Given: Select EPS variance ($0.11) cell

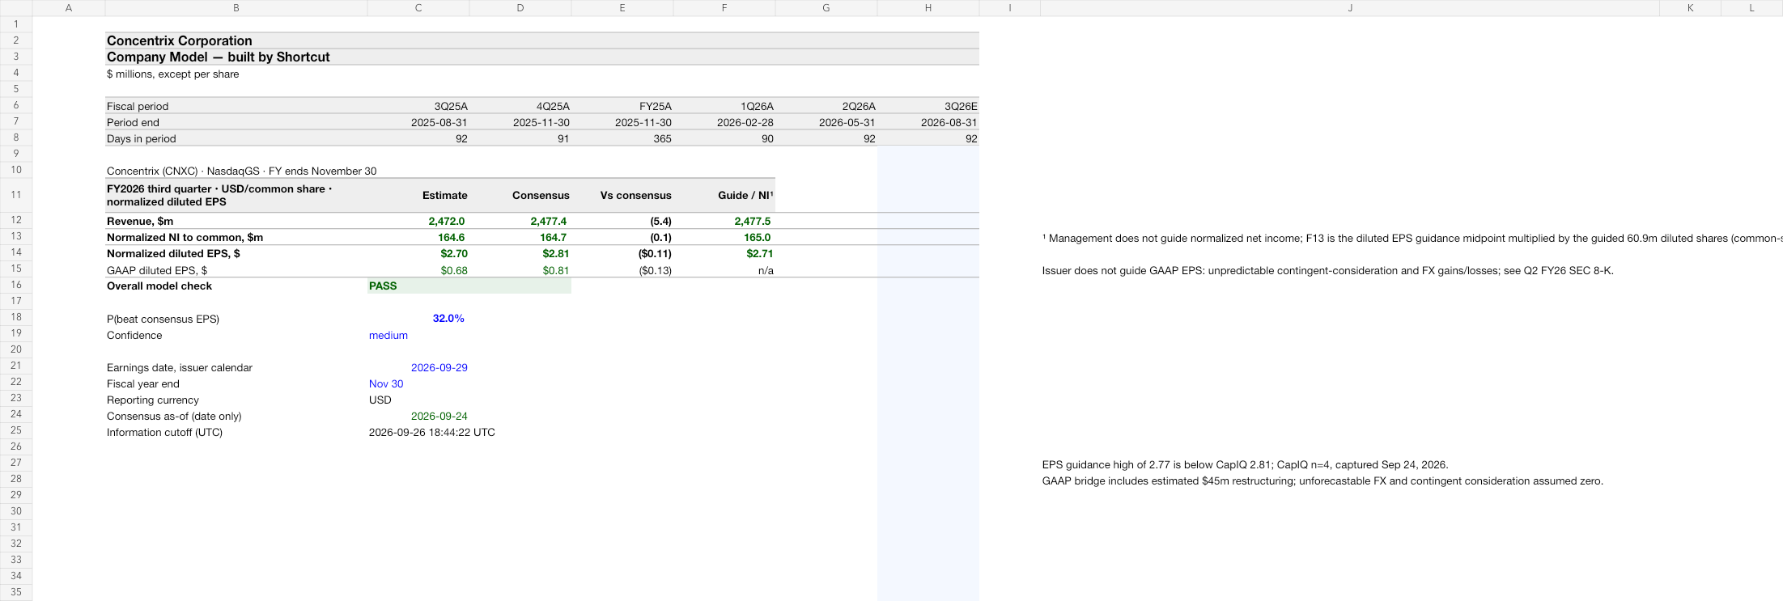Looking at the screenshot, I should pos(622,253).
